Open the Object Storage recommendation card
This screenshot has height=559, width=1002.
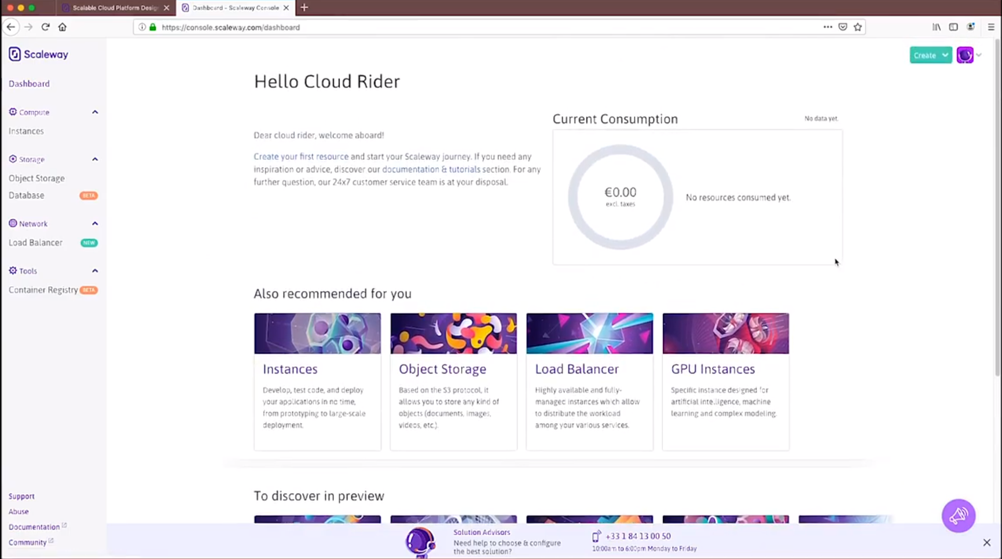point(453,382)
